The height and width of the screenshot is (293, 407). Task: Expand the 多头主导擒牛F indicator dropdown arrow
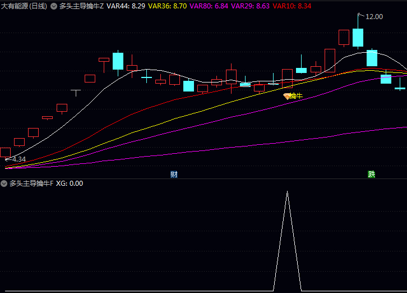pos(4,184)
